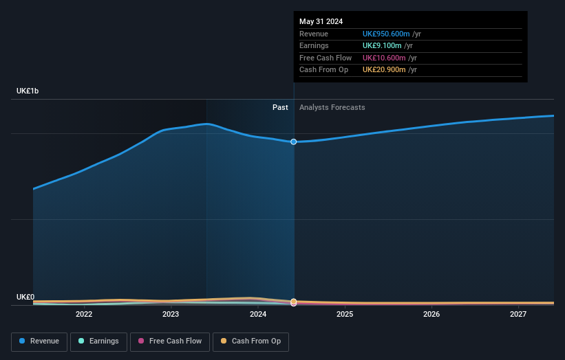Click the 2025 x-axis label

click(x=345, y=315)
